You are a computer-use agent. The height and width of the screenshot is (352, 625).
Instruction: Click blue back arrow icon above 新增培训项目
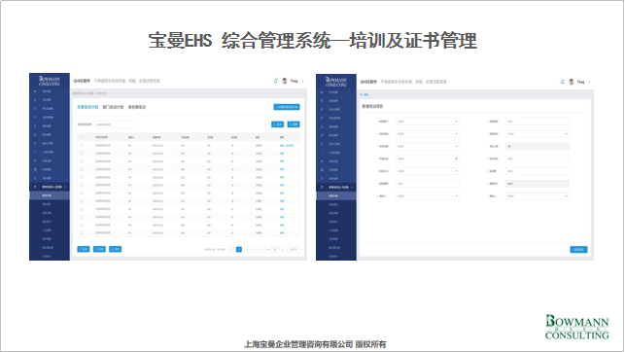pos(362,95)
